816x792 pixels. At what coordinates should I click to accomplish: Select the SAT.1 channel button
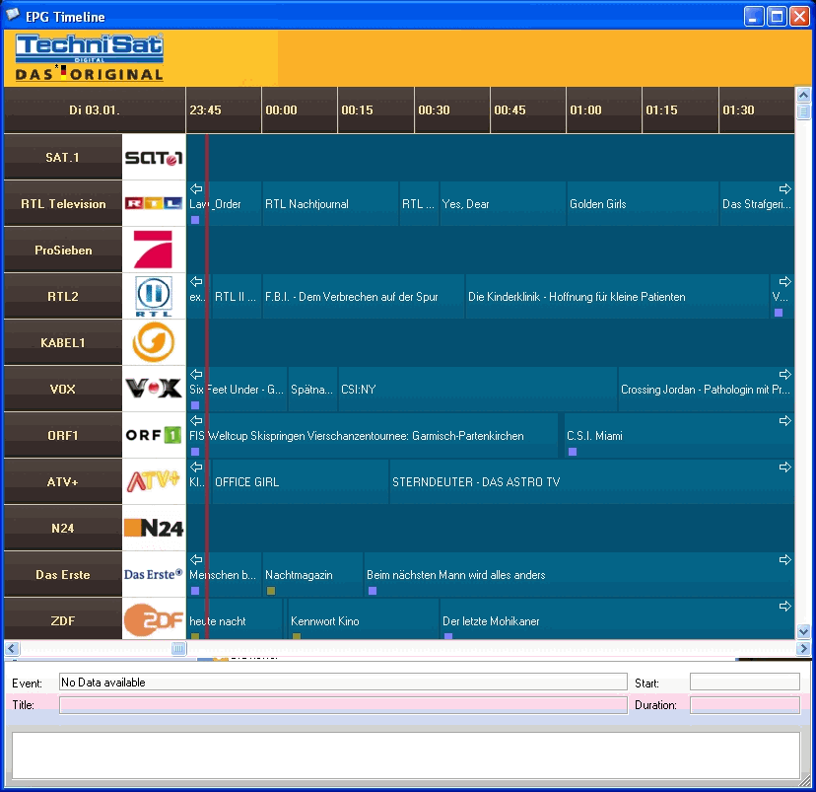point(63,157)
